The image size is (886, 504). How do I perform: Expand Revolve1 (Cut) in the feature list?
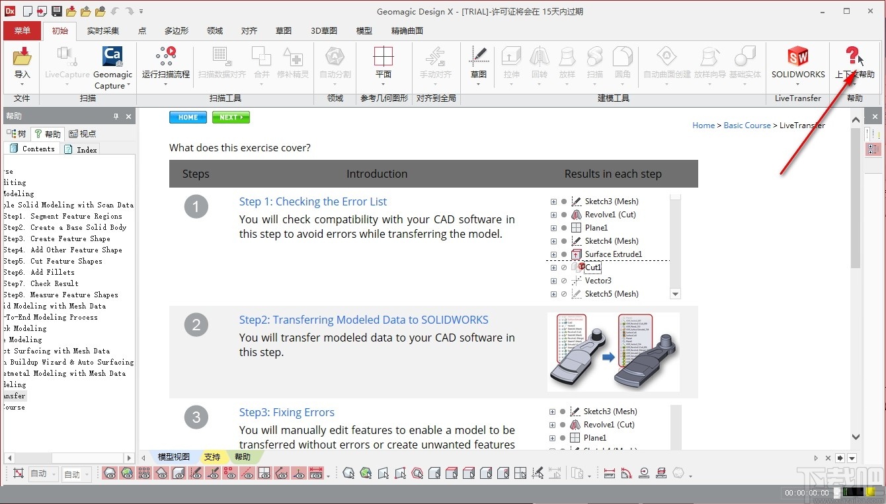[x=553, y=214]
